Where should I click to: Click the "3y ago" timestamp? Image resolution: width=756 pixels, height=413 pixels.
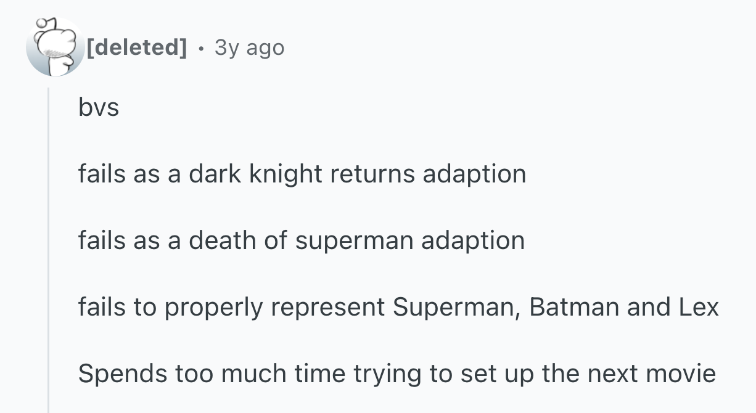(x=249, y=47)
